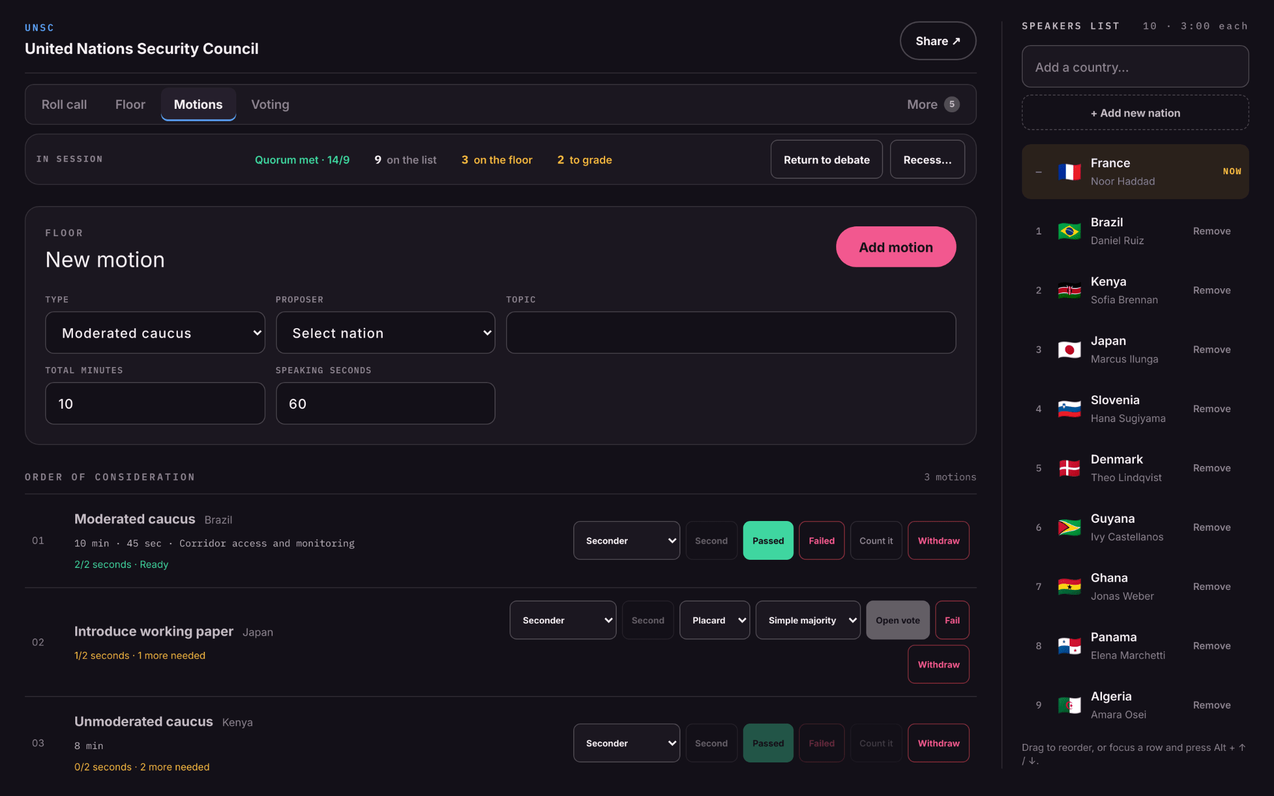Screen dimensions: 1274x796
Task: Click Return to debate
Action: (x=826, y=160)
